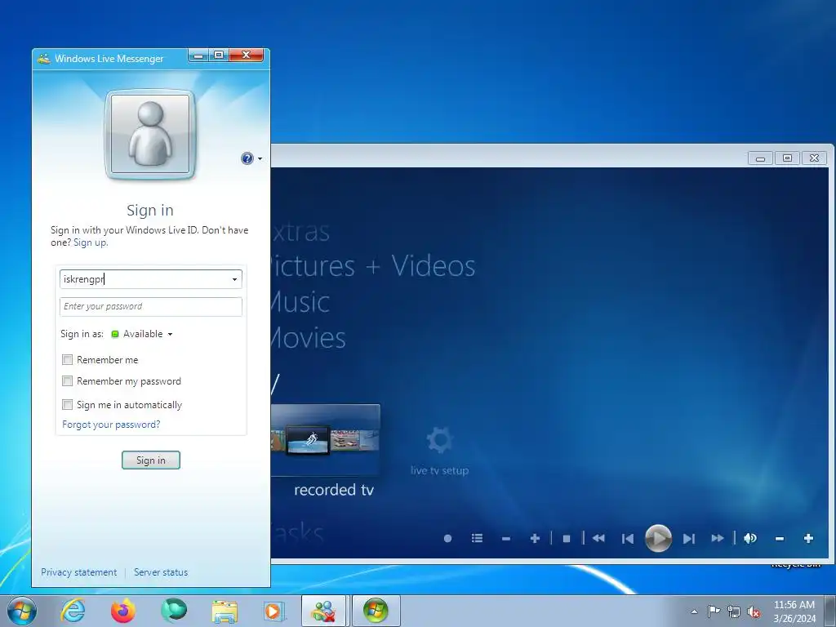This screenshot has height=627, width=836.
Task: Select the Tasks menu in Media Center
Action: pyautogui.click(x=297, y=532)
